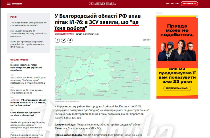The image size is (210, 138).
Task: Click the 'Підтримати УП' button
Action: pyautogui.click(x=189, y=4)
